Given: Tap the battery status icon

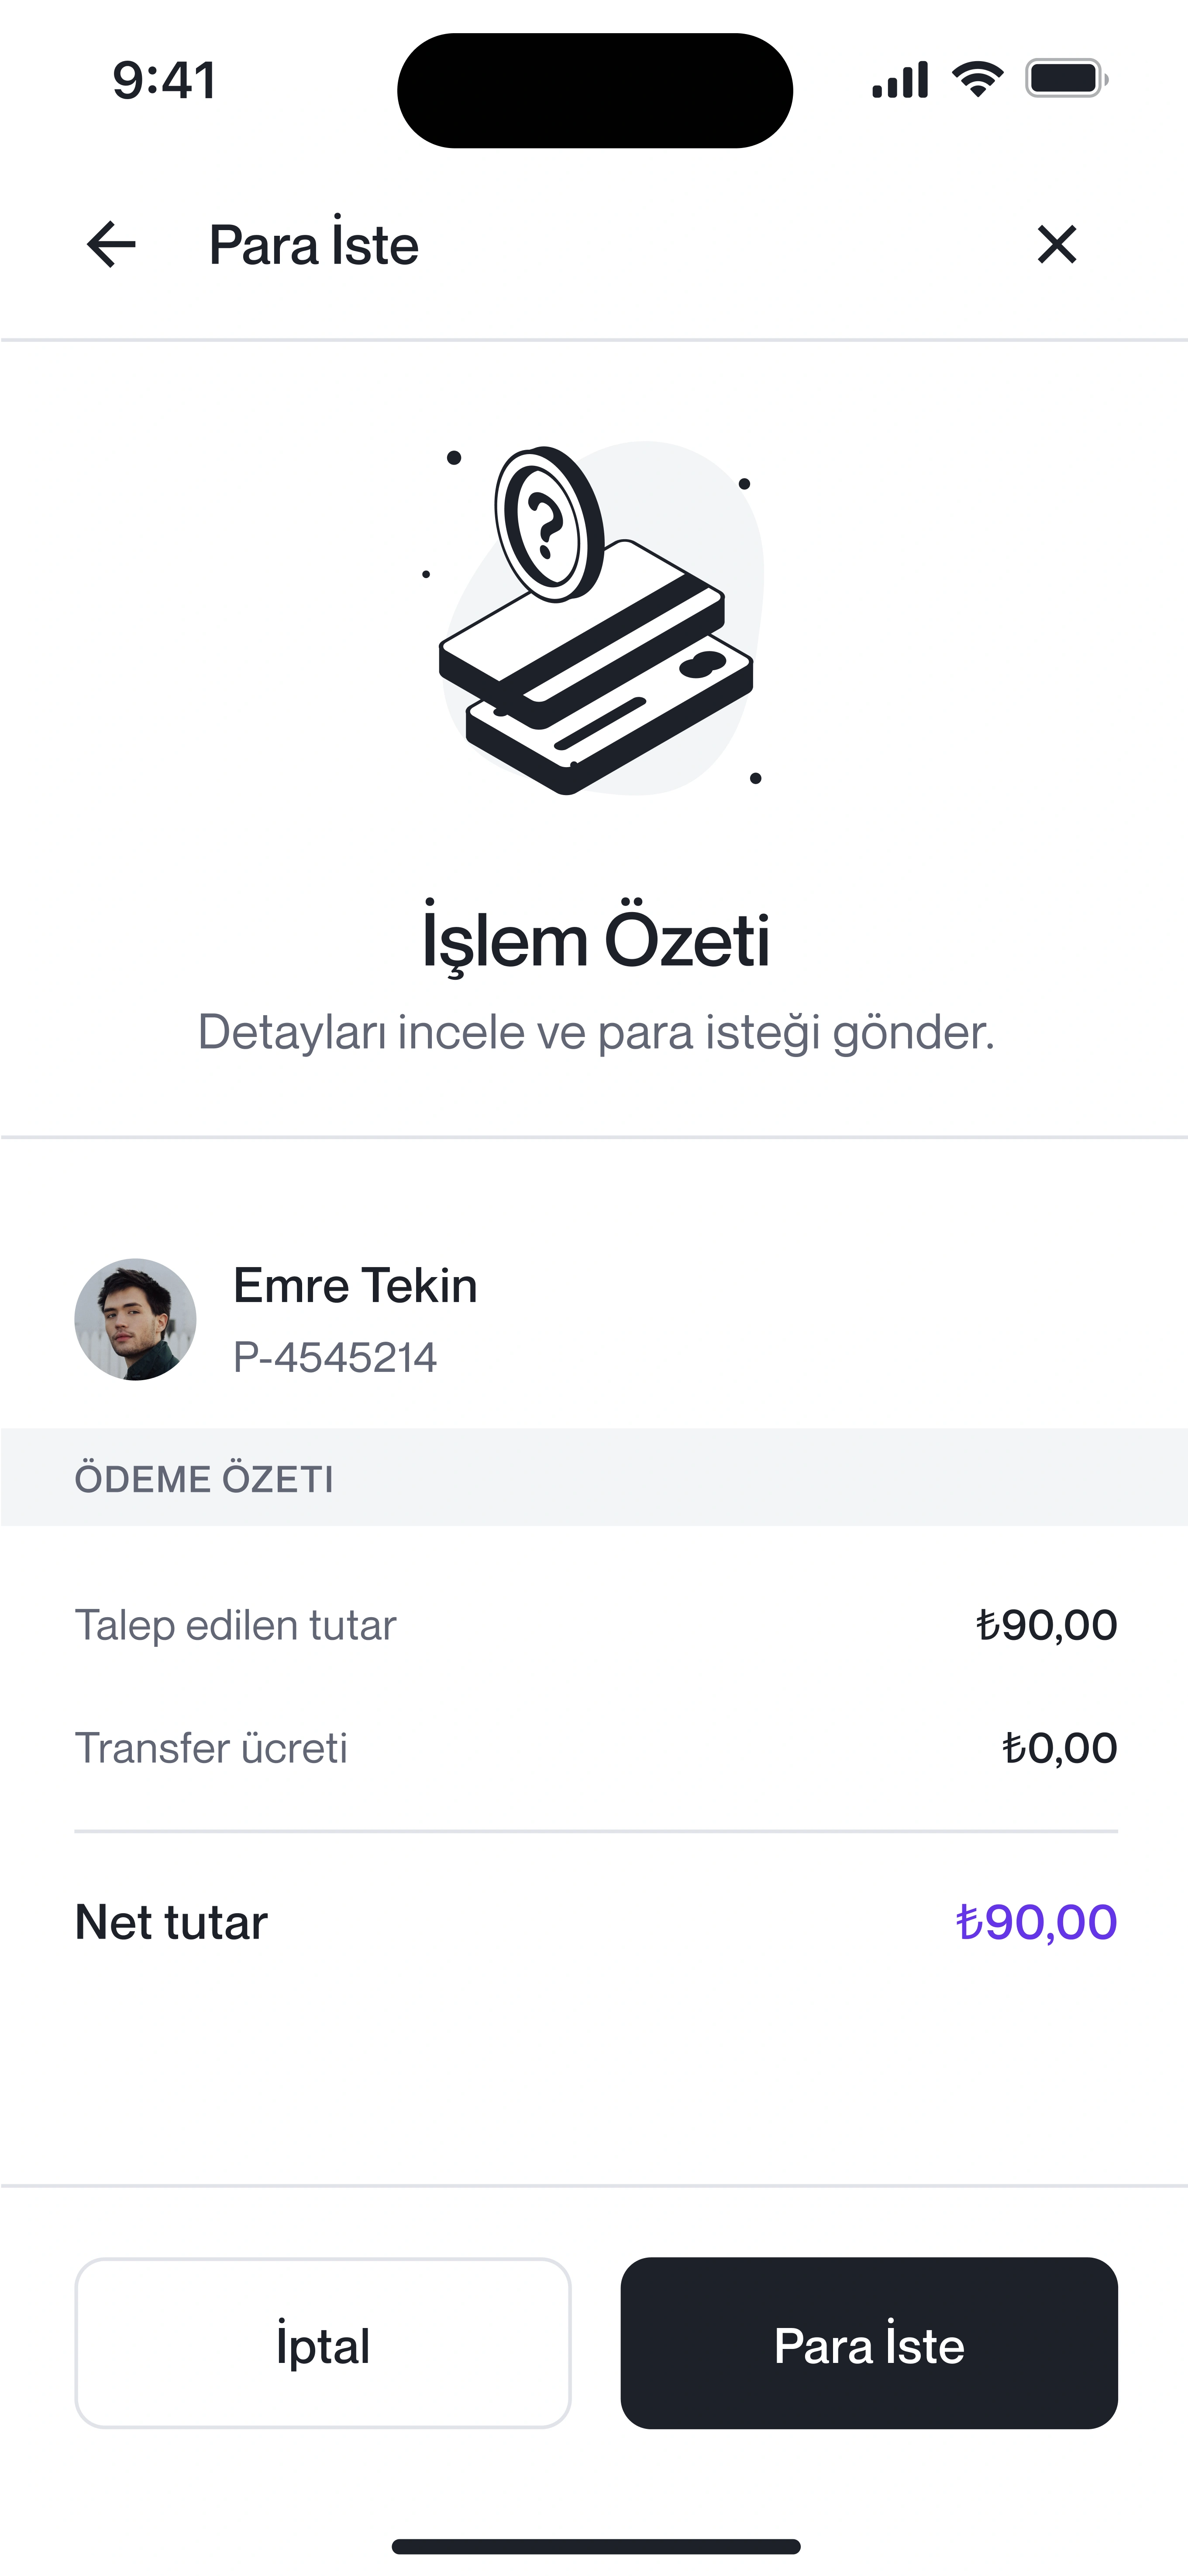Looking at the screenshot, I should coord(1066,79).
